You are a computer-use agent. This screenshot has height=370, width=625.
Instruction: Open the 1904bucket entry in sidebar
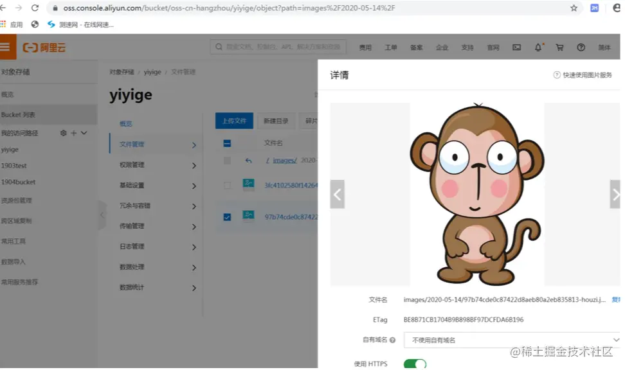click(x=19, y=182)
